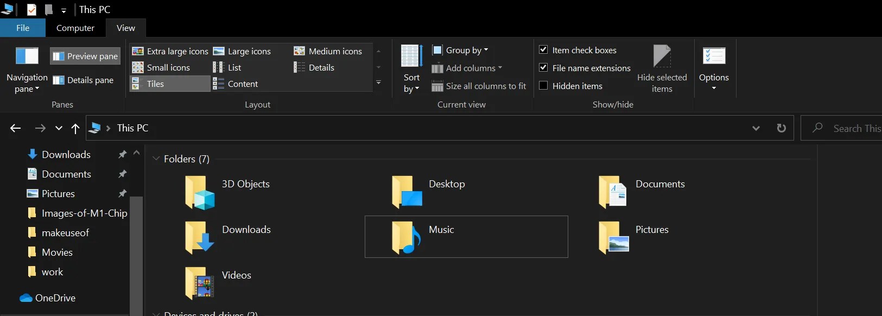Open Downloads in the quick access sidebar
882x316 pixels.
(66, 155)
